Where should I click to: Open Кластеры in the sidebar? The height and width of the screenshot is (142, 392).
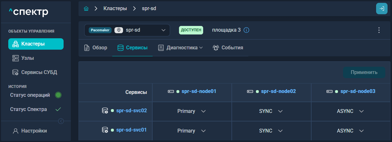(x=36, y=44)
